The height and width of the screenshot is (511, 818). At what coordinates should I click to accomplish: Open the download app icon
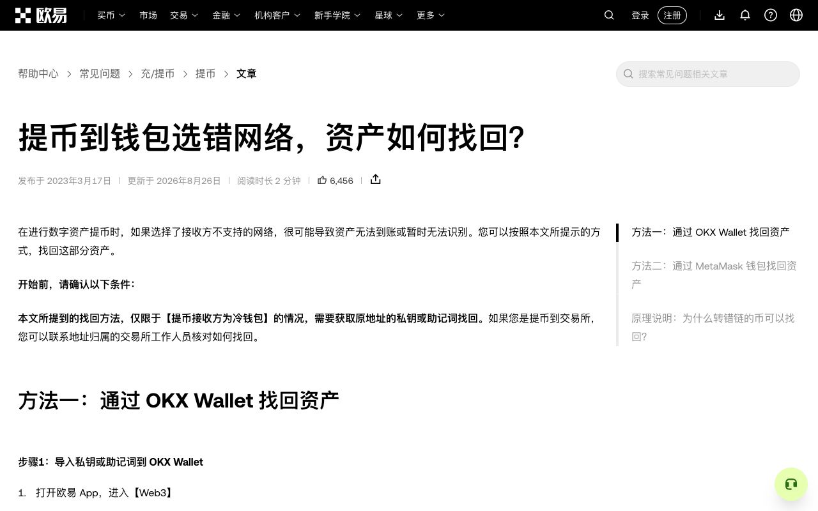[x=720, y=15]
